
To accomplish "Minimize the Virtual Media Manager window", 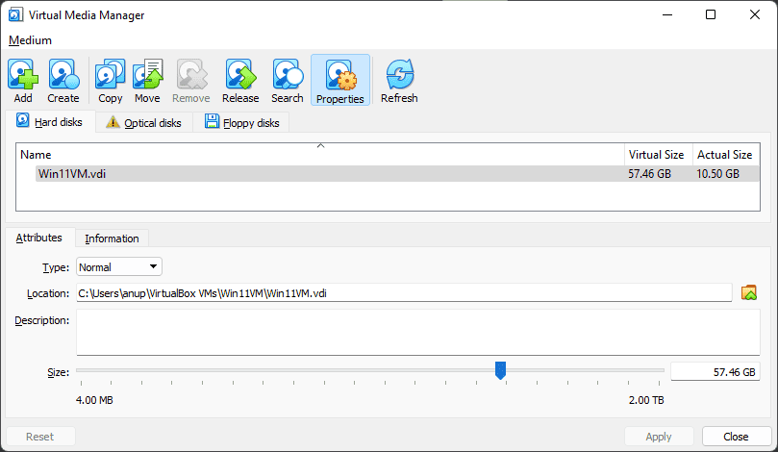I will pos(667,14).
